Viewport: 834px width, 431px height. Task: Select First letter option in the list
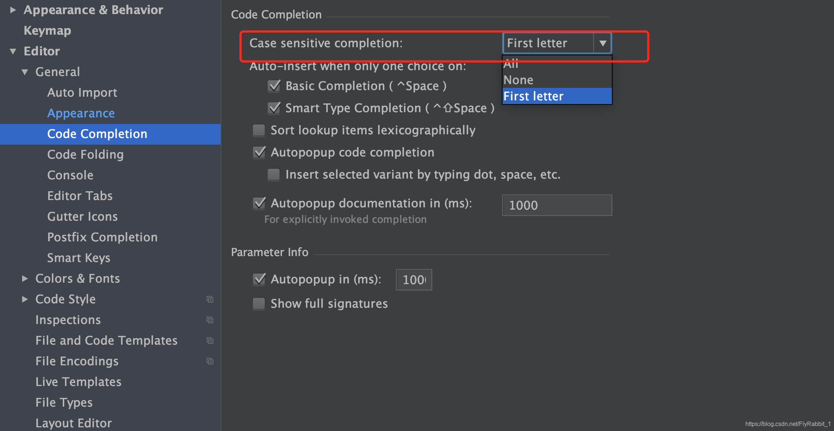pyautogui.click(x=534, y=96)
